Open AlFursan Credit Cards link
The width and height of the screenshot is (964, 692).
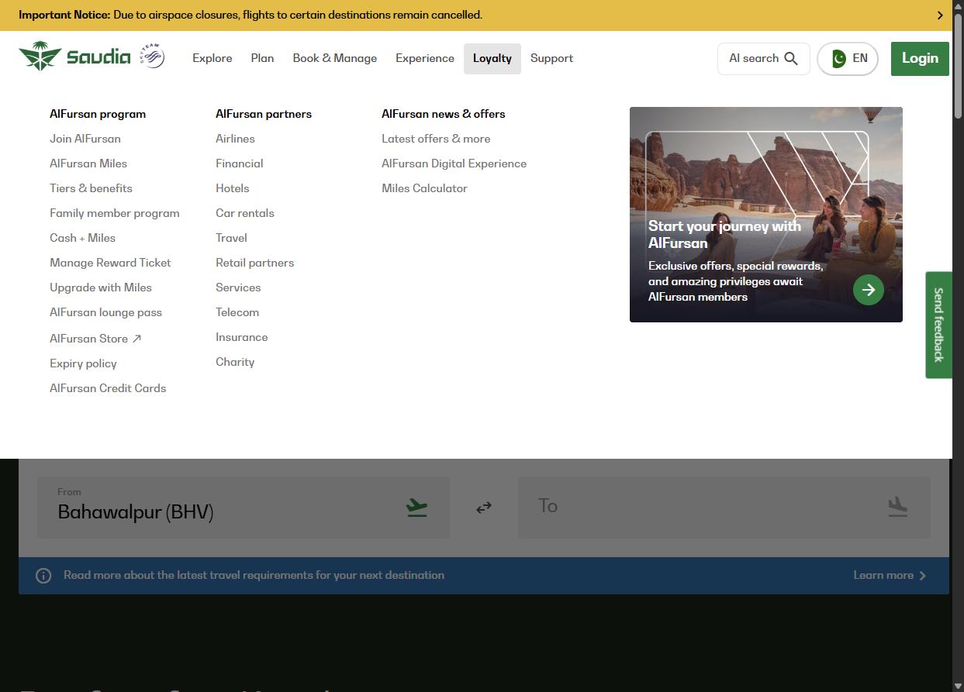[x=108, y=388]
